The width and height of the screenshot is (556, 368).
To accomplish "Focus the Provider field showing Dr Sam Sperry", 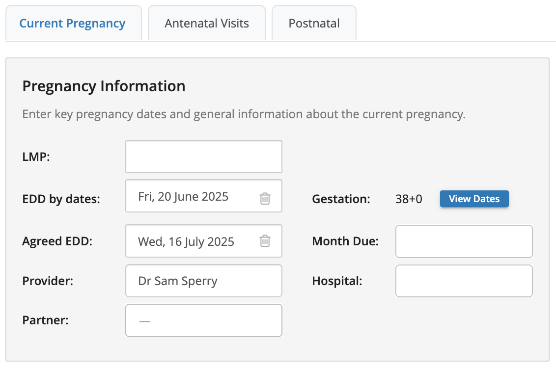I will click(x=203, y=281).
